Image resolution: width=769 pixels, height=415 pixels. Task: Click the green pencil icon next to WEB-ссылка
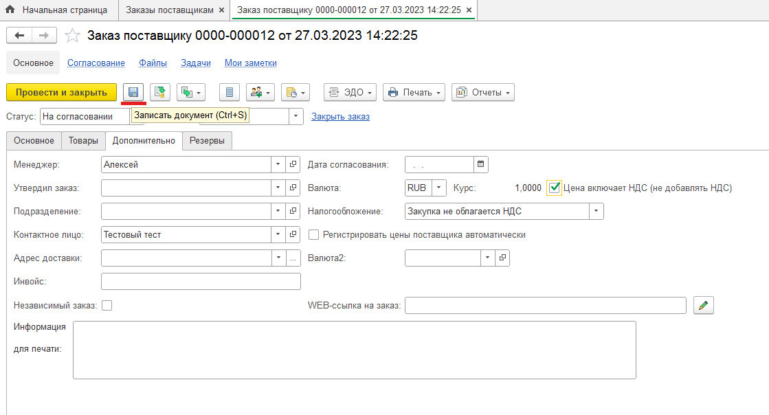click(703, 305)
